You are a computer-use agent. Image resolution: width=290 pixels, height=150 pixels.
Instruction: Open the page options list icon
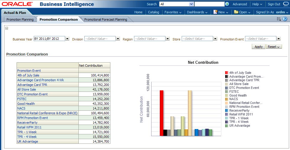click(x=279, y=19)
